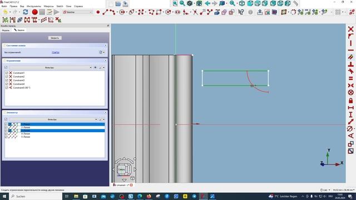This screenshot has width=356, height=200.
Task: Open the constraints Фильтры dropdown
Action: click(x=51, y=68)
